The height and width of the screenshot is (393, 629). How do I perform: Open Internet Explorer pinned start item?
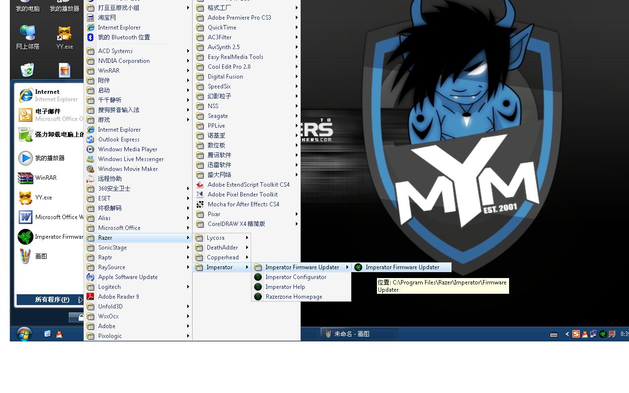49,95
